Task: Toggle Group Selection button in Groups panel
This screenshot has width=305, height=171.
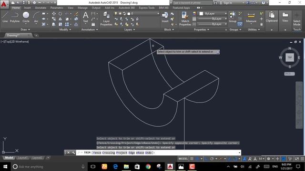Action: 240,24
